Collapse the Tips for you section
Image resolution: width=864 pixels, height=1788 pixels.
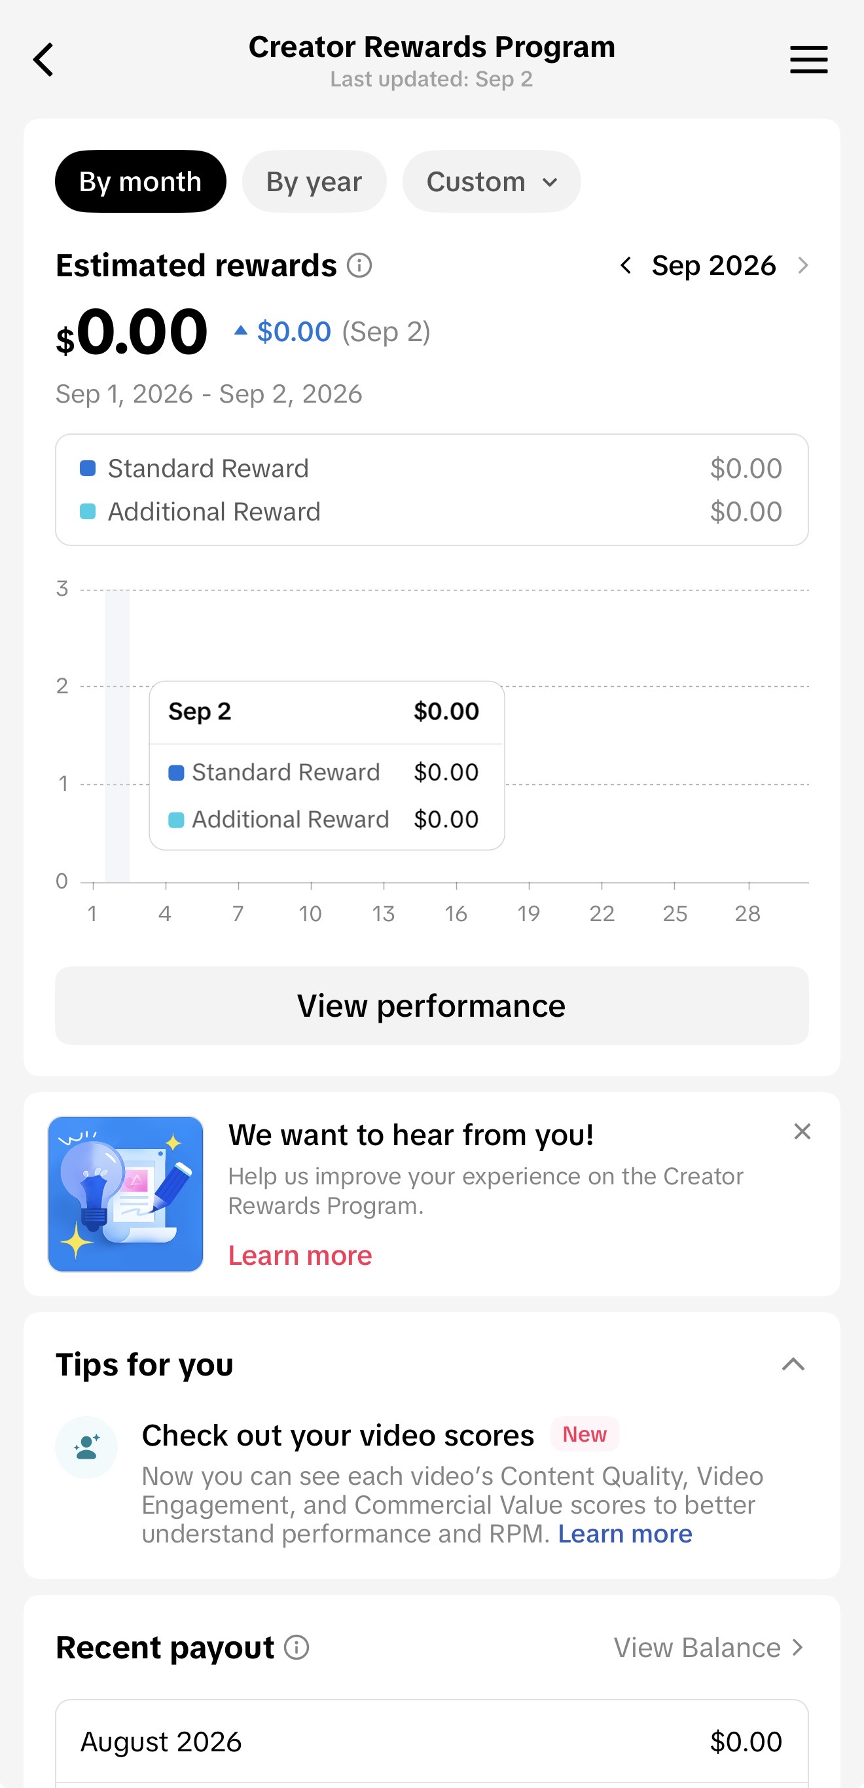tap(793, 1364)
